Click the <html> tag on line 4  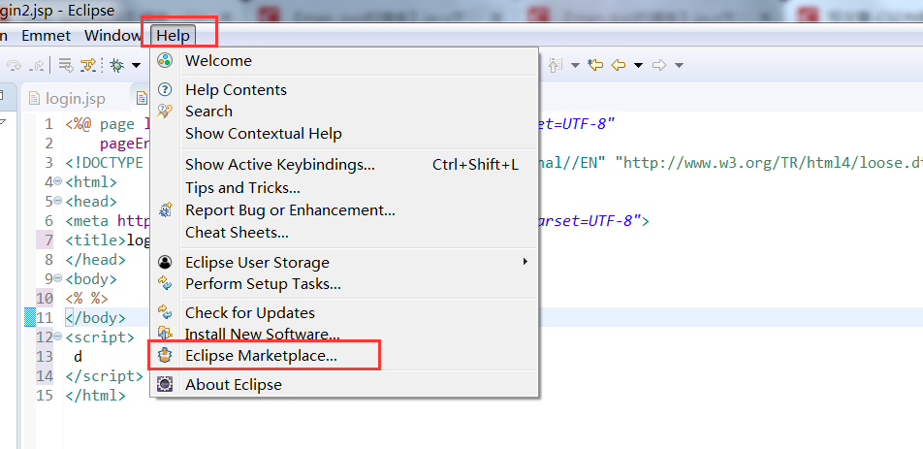point(91,182)
